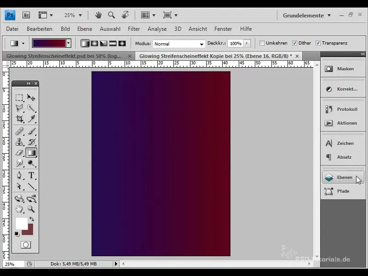
Task: Select the Eyedropper tool
Action: point(31,119)
